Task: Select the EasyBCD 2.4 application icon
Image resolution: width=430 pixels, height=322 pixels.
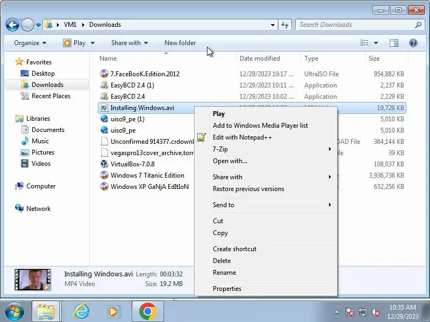Action: 104,97
